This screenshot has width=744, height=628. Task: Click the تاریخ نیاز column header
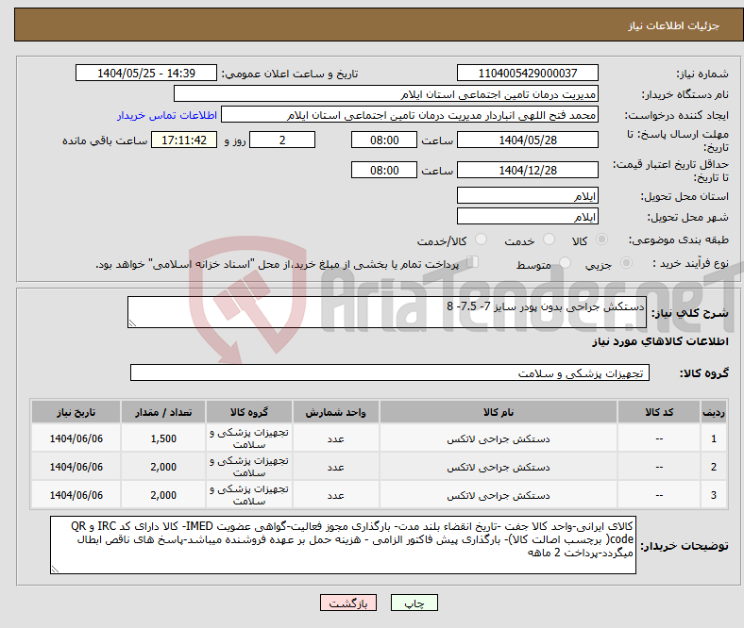point(76,412)
